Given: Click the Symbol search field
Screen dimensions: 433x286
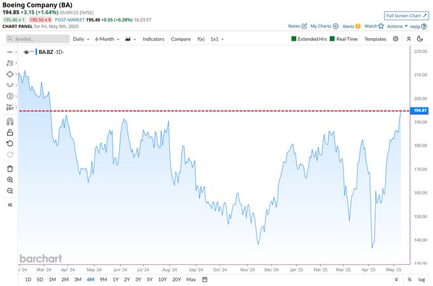Looking at the screenshot, I should click(38, 39).
